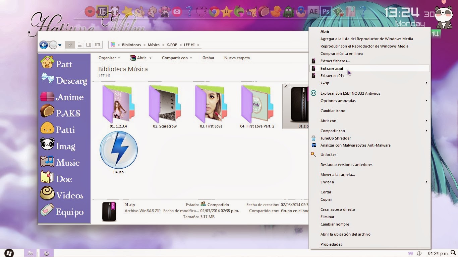Expand Opciones avanzadas submenu
This screenshot has height=257, width=458.
point(369,101)
